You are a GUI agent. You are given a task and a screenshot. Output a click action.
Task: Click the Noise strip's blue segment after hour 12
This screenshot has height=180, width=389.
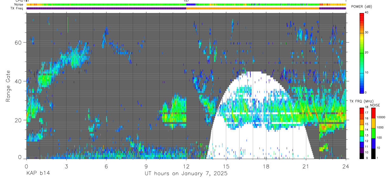(x=191, y=4)
